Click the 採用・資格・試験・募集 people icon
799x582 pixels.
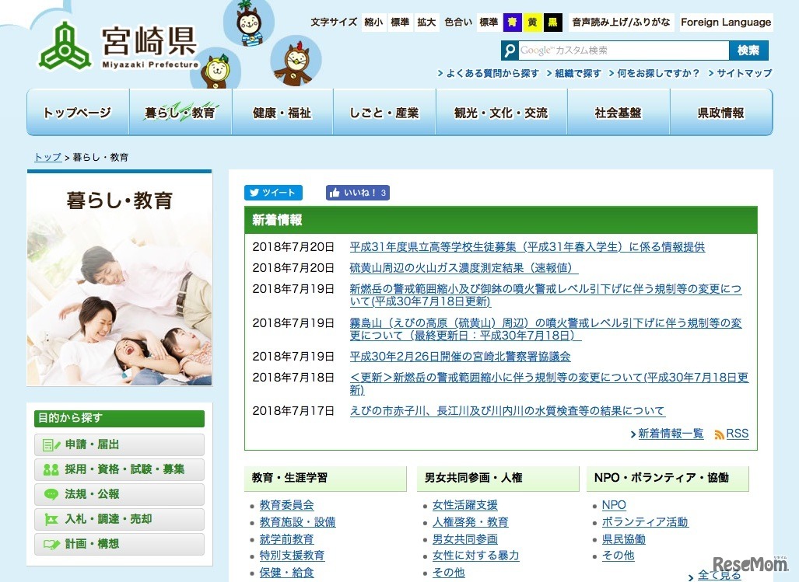pos(50,469)
